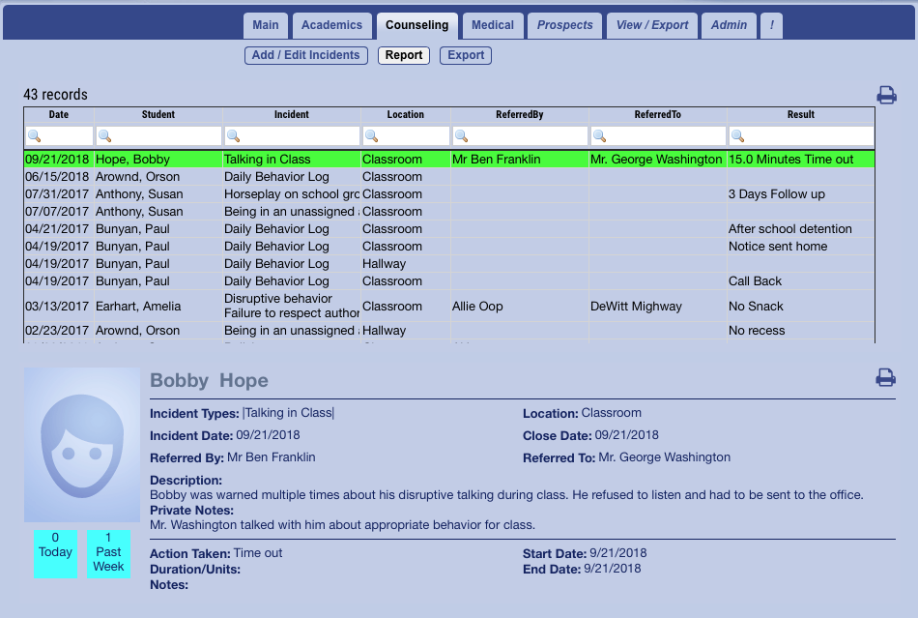The height and width of the screenshot is (618, 918).
Task: Go to the View / Export tab
Action: pos(652,25)
